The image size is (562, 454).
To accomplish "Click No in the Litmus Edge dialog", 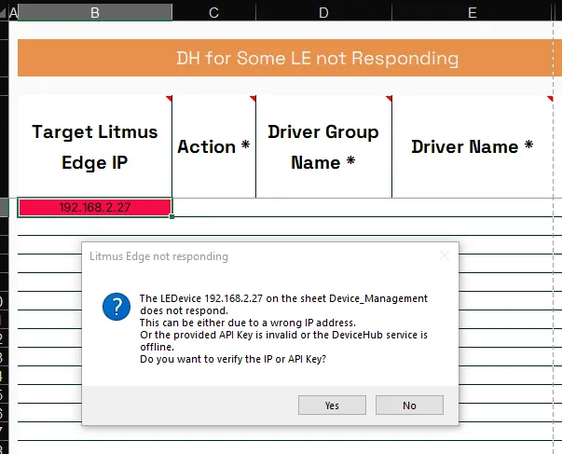I will point(409,406).
